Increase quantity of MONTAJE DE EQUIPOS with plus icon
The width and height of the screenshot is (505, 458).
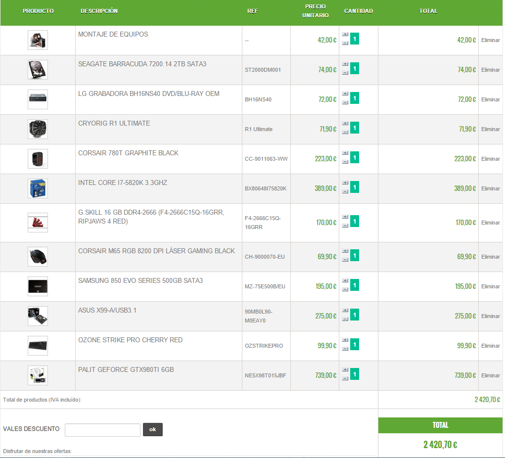pos(345,34)
